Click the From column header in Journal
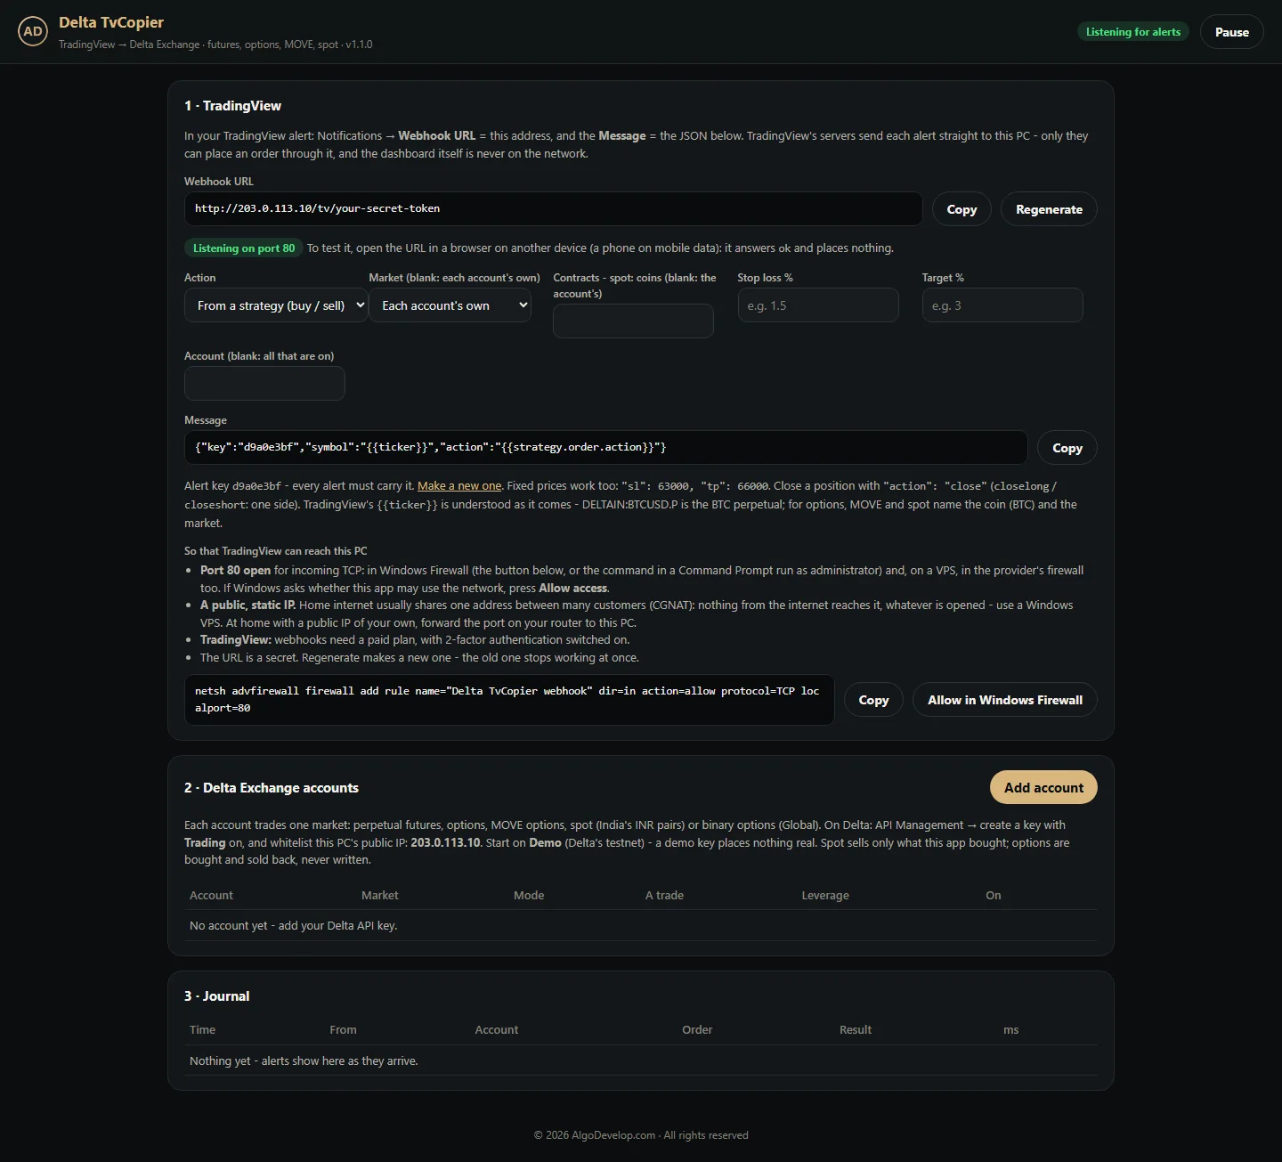 [x=343, y=1029]
